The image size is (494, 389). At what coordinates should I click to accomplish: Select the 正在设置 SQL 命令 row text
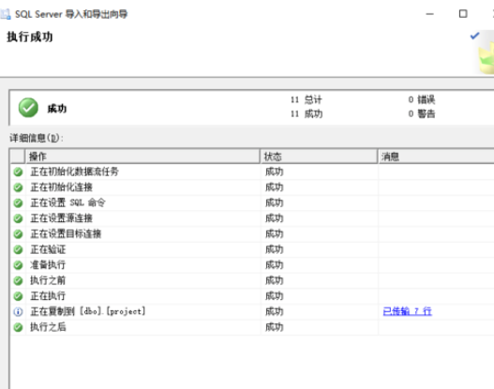[x=67, y=202]
